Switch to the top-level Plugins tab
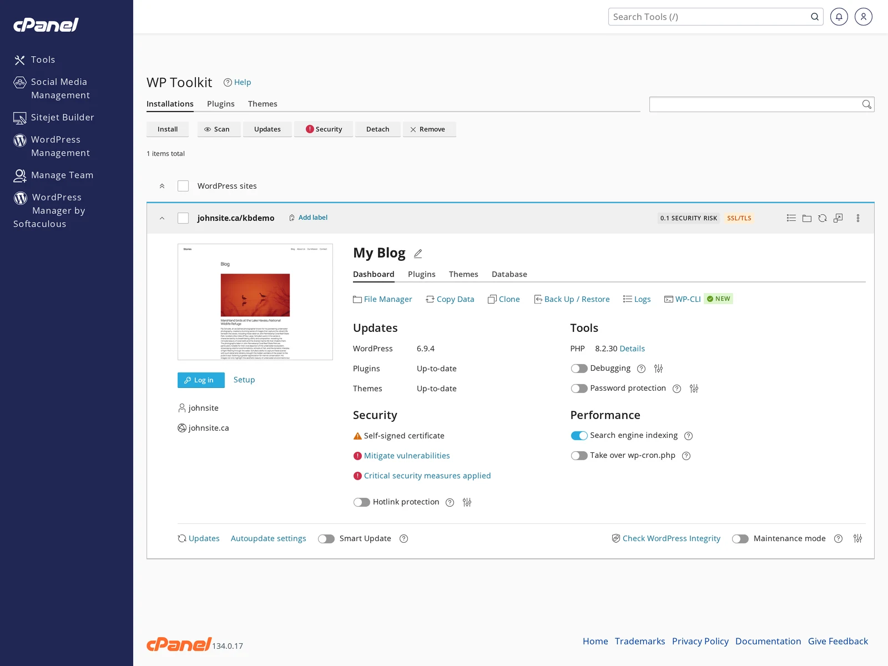Image resolution: width=888 pixels, height=666 pixels. click(221, 104)
